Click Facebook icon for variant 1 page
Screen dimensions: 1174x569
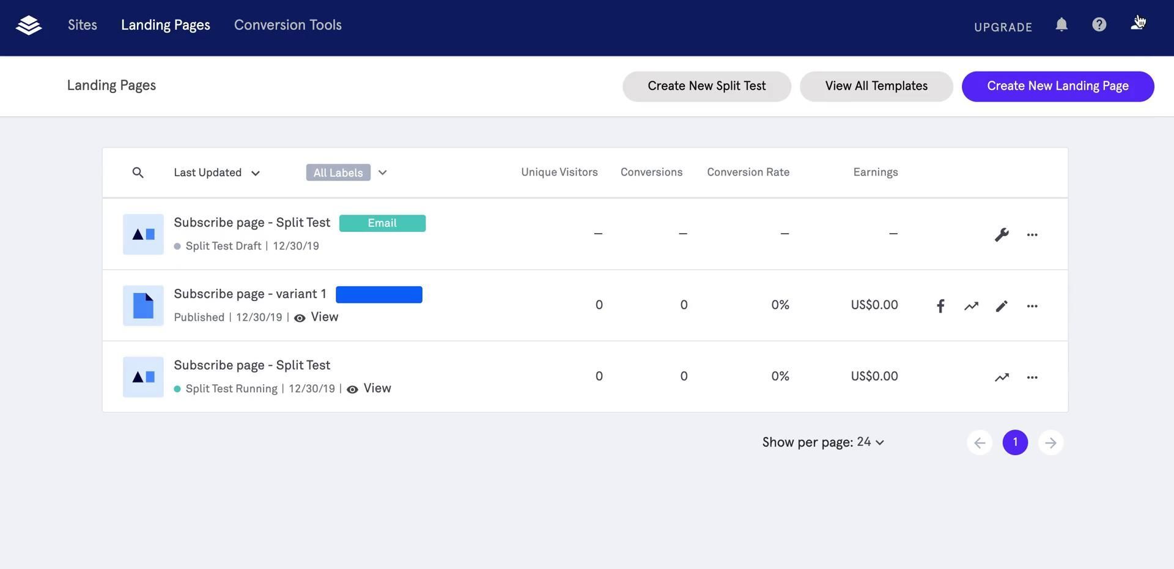click(x=940, y=306)
